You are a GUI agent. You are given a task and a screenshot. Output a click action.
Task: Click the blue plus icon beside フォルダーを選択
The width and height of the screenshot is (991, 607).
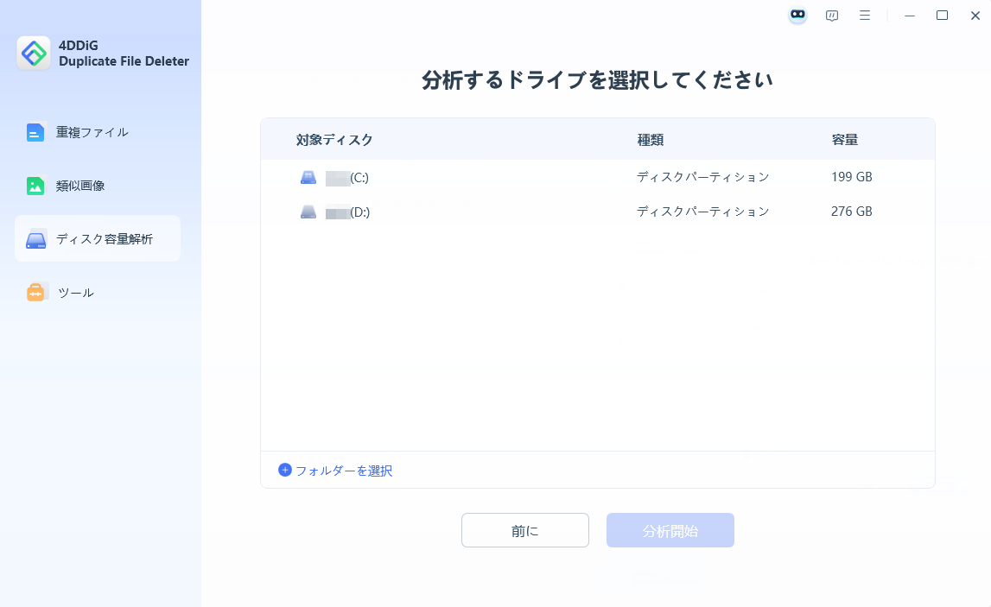tap(283, 471)
